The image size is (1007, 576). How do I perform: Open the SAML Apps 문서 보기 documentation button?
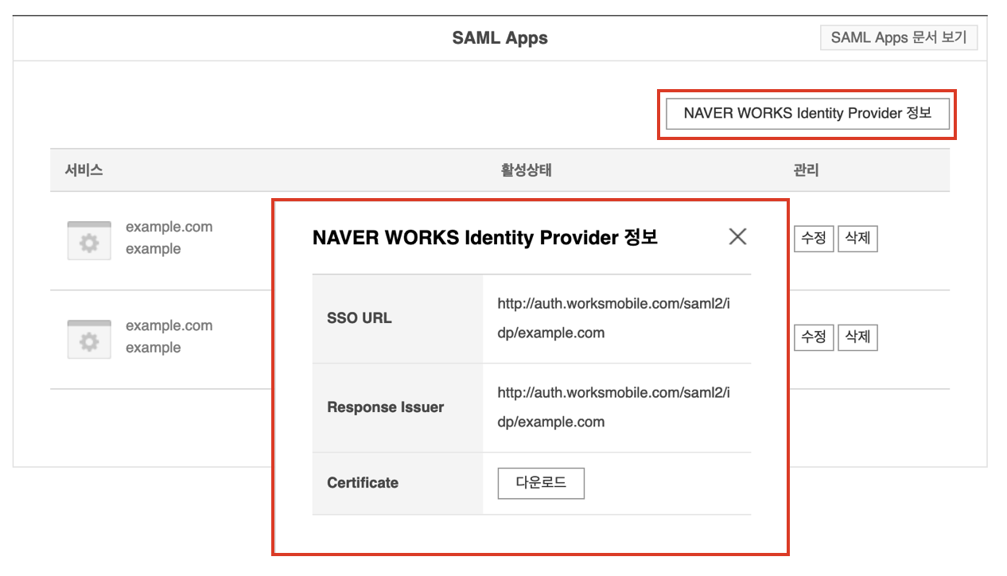pyautogui.click(x=898, y=37)
